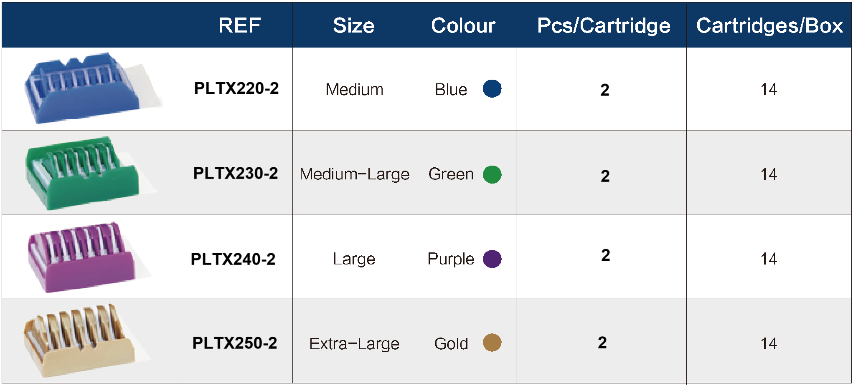853x388 pixels.
Task: Select the gold extra-large cartridge image
Action: click(86, 340)
